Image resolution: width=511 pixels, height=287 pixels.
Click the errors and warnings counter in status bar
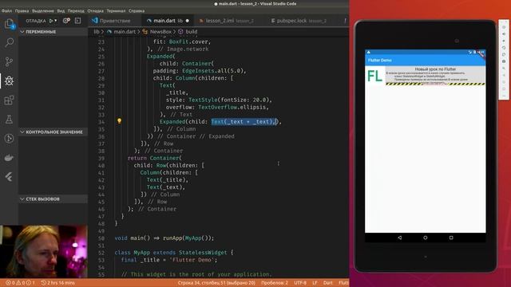[20, 283]
